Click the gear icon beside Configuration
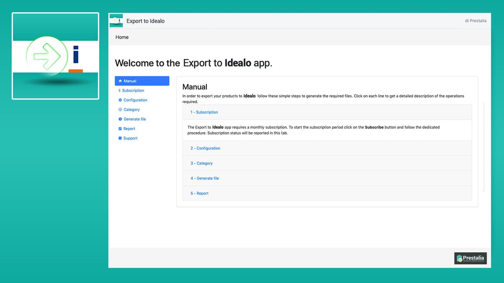 pos(120,100)
